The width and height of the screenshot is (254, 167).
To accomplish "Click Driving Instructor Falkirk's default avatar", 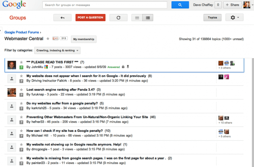I will (x=12, y=79).
